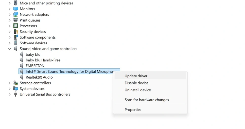Select the baby blu Hands-Free device

pos(43,60)
